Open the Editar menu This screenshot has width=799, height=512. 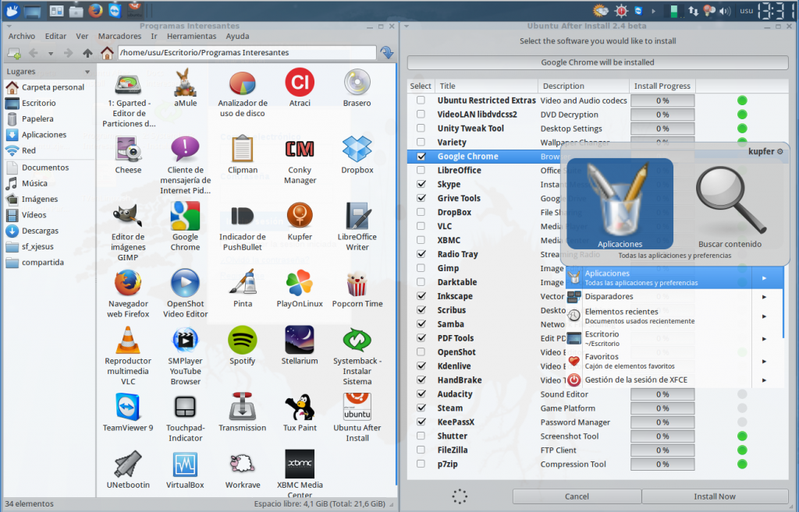pos(55,36)
